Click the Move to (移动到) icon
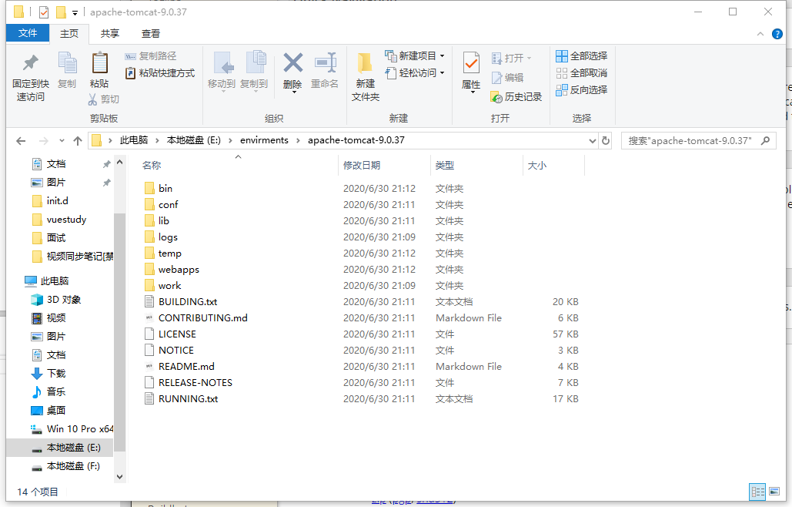Image resolution: width=792 pixels, height=507 pixels. coord(223,63)
